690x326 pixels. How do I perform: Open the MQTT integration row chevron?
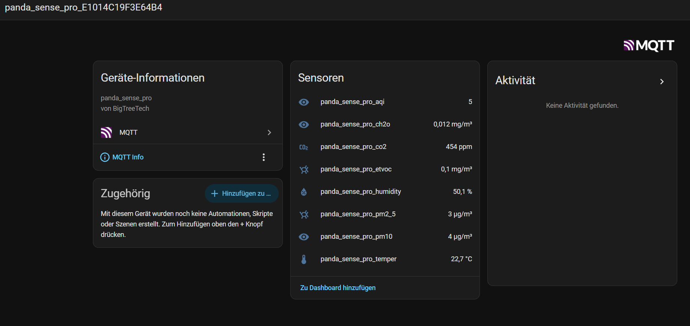click(269, 132)
